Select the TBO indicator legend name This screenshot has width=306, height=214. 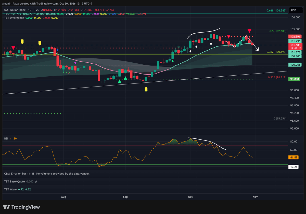pos(7,14)
